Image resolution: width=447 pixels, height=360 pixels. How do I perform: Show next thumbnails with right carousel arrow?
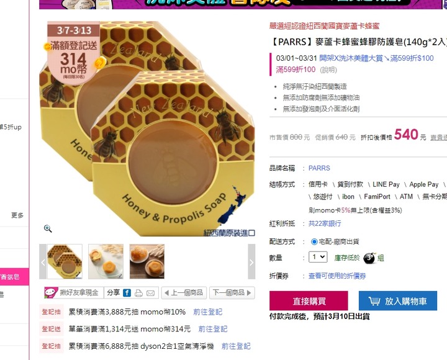pos(251,262)
